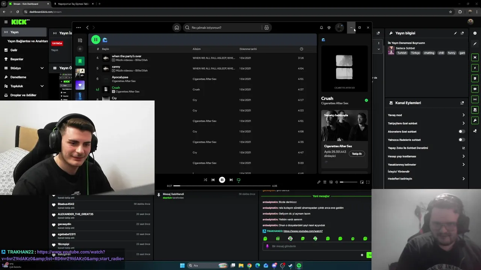481x270 pixels.
Task: Pause playback with white center button
Action: [x=222, y=180]
